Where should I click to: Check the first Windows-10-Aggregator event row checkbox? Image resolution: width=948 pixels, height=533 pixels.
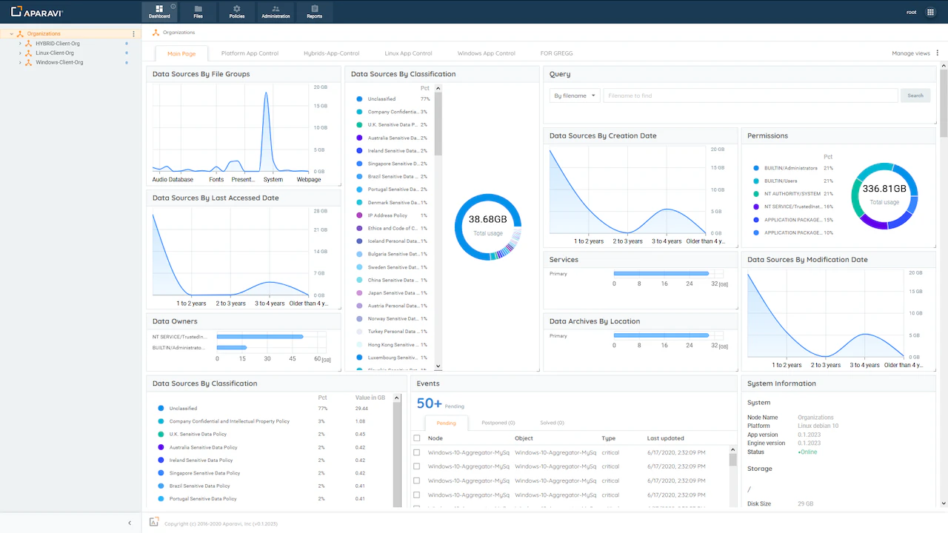417,452
